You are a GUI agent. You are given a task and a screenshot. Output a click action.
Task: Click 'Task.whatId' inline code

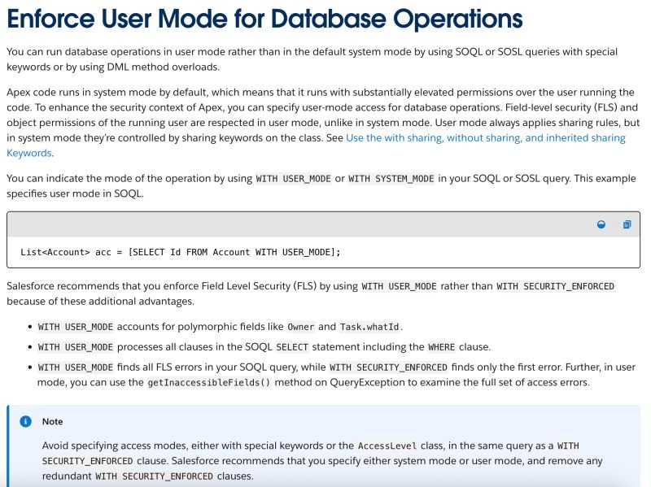point(369,327)
